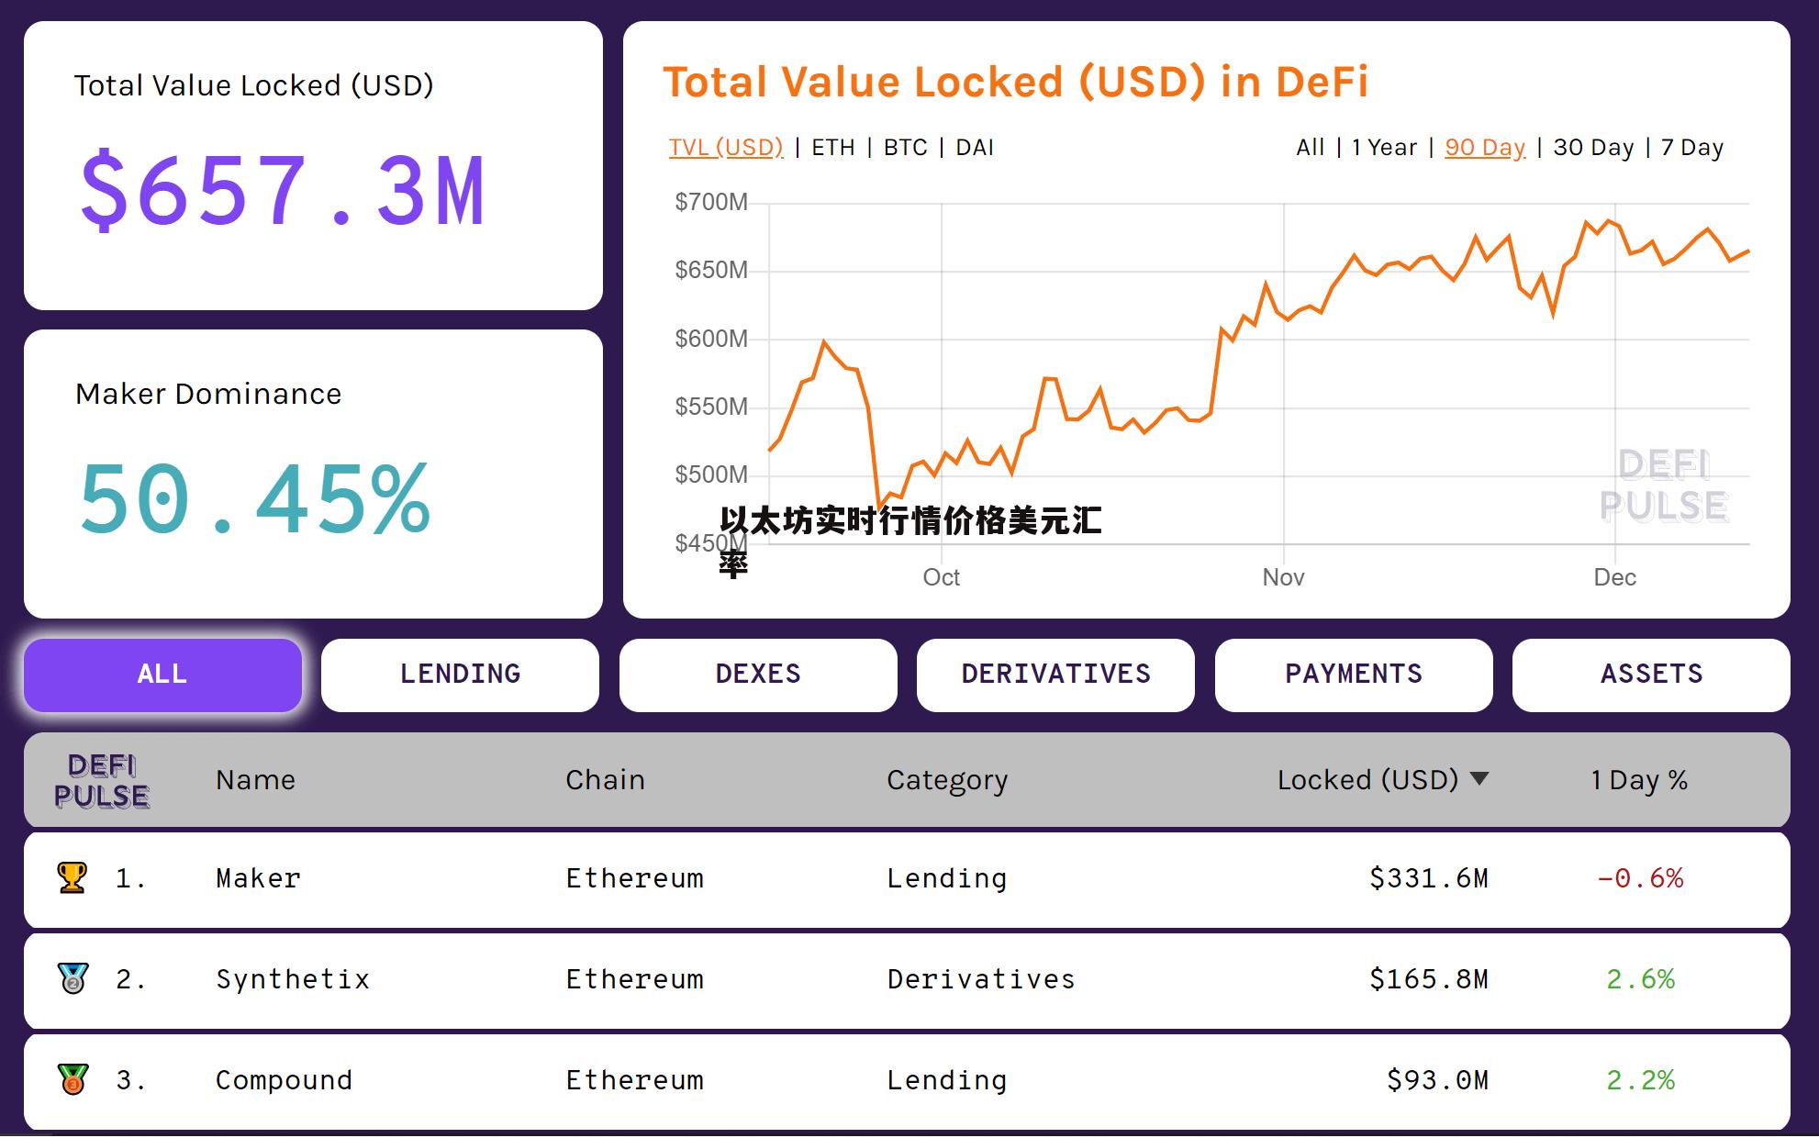
Task: Click Compound's 2.2% daily change
Action: 1640,1080
